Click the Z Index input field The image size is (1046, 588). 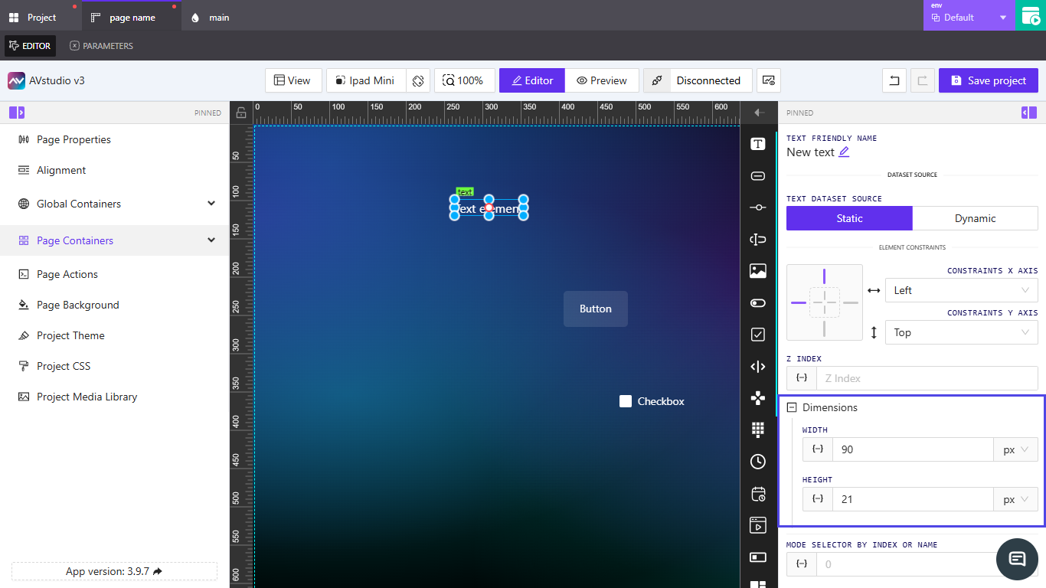[927, 378]
